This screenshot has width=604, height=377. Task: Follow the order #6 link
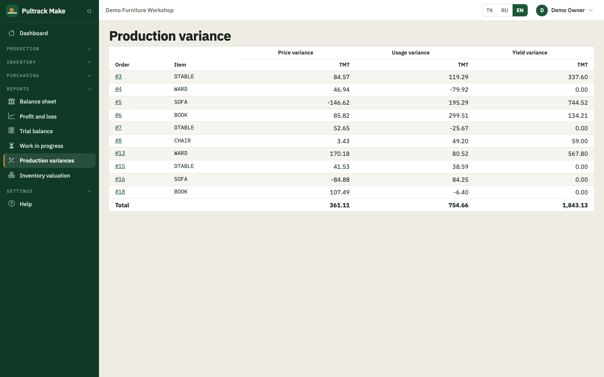point(118,115)
